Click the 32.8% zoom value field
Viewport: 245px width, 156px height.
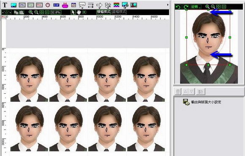click(x=56, y=12)
